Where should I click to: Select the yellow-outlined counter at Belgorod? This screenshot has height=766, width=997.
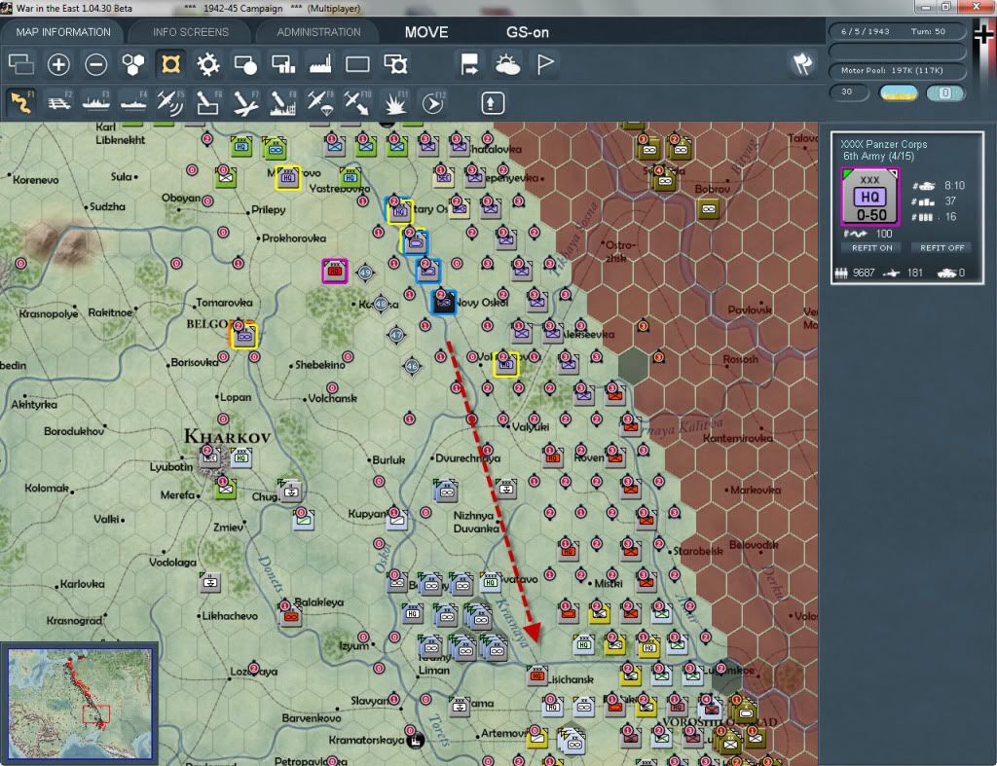coord(243,335)
